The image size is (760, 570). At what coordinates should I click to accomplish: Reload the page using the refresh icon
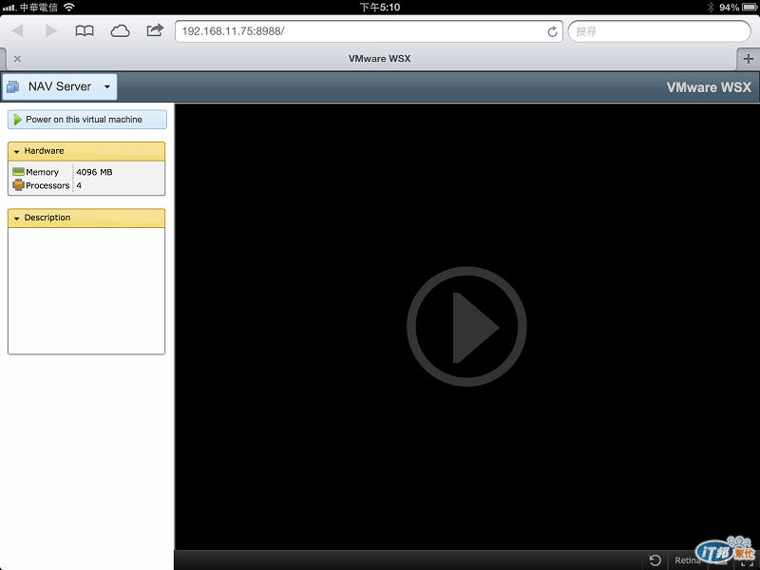552,31
